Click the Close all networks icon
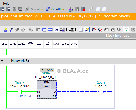Image resolution: width=136 pixels, height=110 pixels. pyautogui.click(x=44, y=30)
